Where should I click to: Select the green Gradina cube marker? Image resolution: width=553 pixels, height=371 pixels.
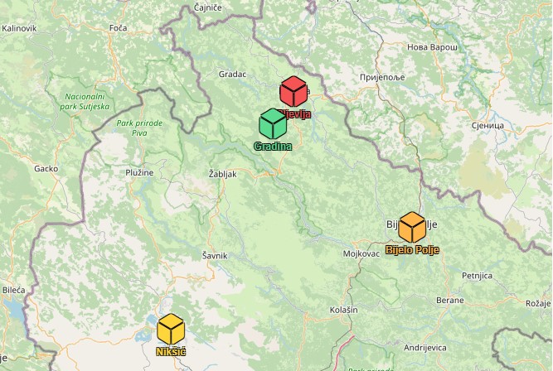(273, 123)
